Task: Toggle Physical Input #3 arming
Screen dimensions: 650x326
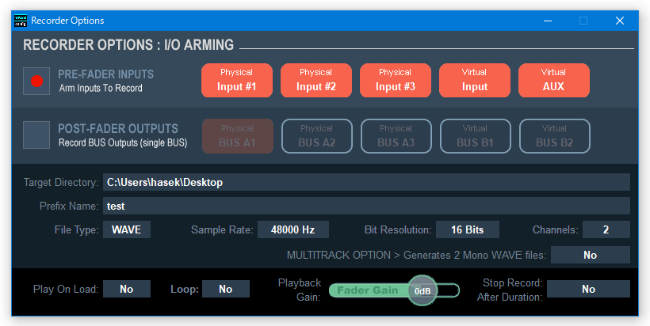Action: [x=396, y=80]
